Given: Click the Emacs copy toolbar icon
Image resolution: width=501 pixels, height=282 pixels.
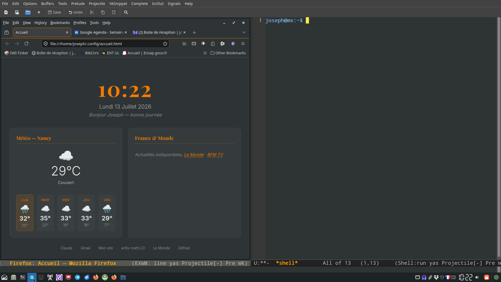Looking at the screenshot, I should tap(103, 12).
